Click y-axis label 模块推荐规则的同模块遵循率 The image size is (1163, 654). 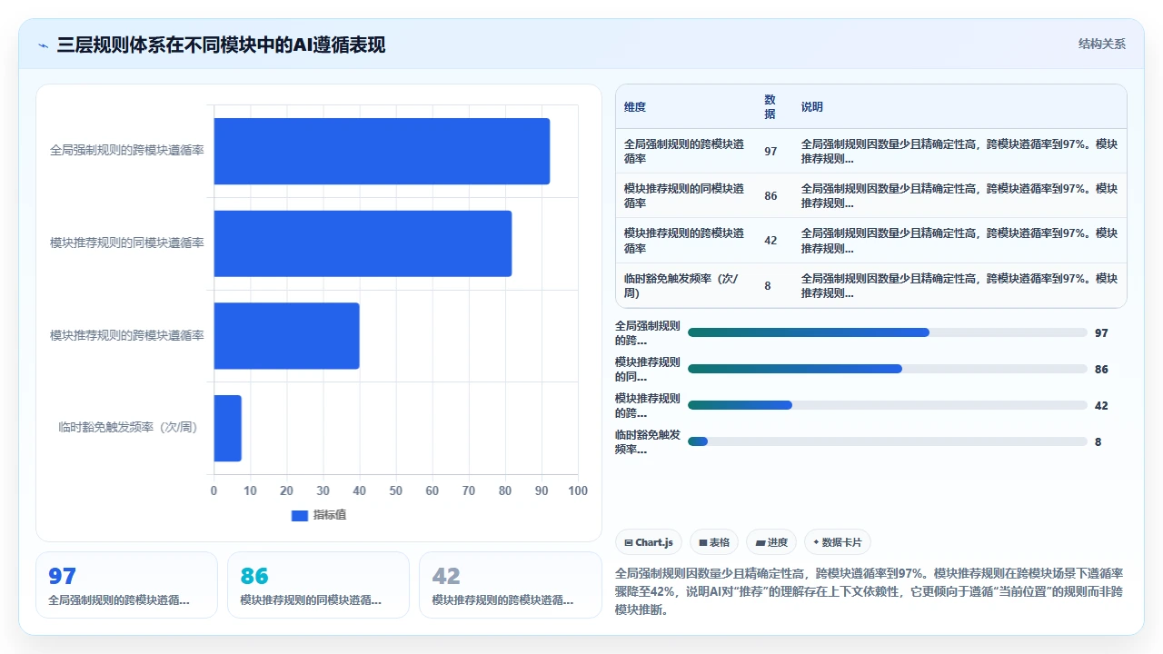[x=127, y=243]
